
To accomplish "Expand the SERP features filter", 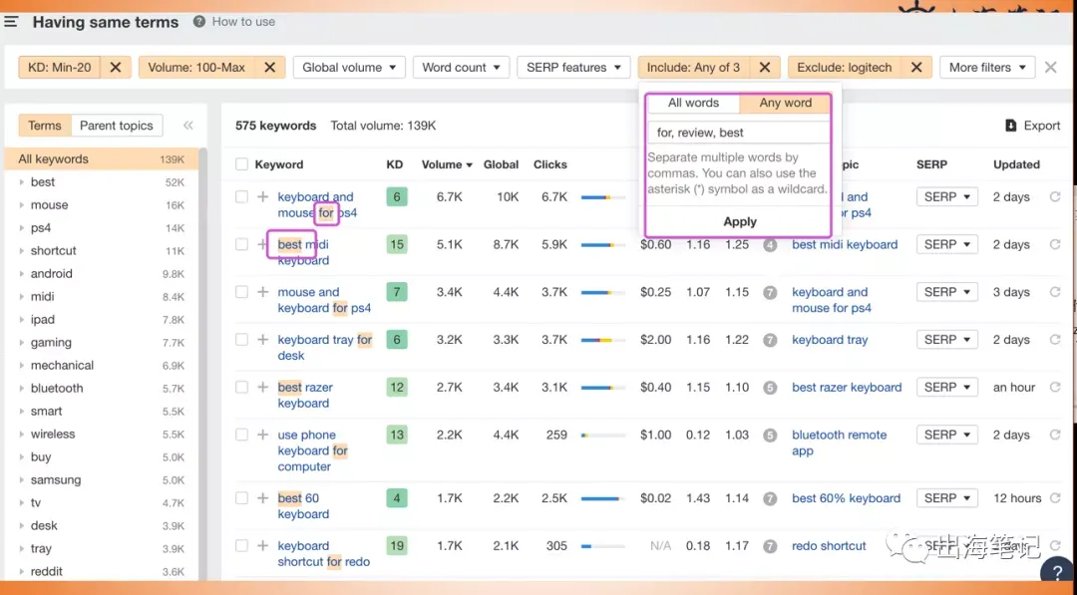I will [573, 67].
